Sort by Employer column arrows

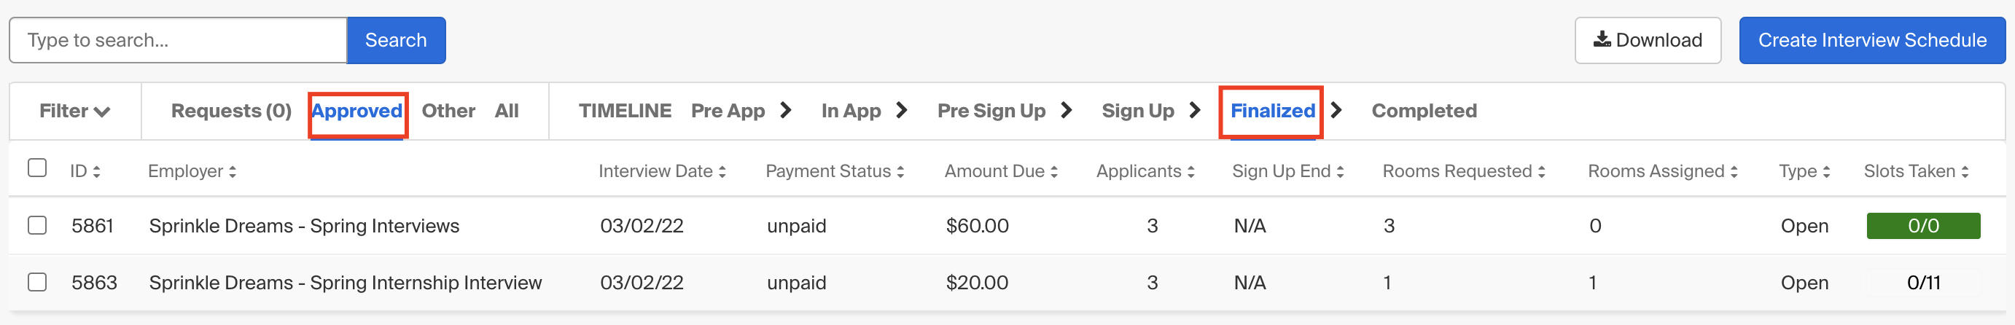coord(233,172)
